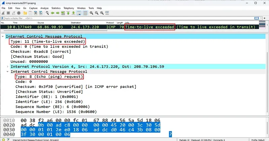Click the start capture shark fin icon
The image size is (269, 141).
tap(3, 13)
